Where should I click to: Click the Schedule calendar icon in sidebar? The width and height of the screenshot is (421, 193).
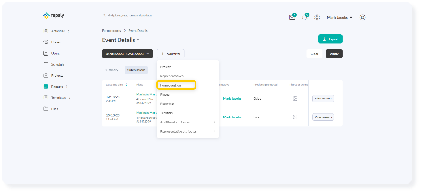(x=46, y=64)
